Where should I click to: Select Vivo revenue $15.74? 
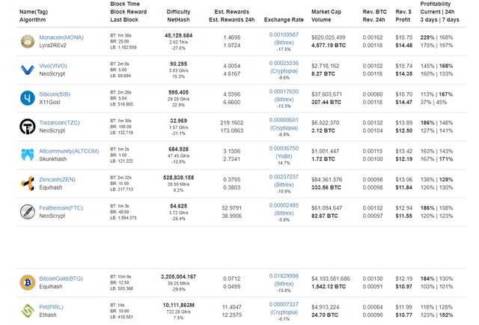coord(404,66)
